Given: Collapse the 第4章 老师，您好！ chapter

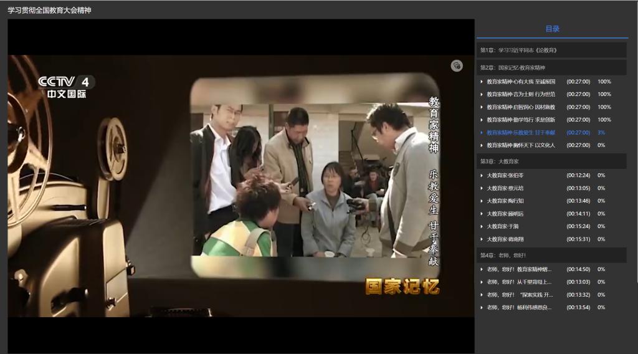Looking at the screenshot, I should 551,256.
